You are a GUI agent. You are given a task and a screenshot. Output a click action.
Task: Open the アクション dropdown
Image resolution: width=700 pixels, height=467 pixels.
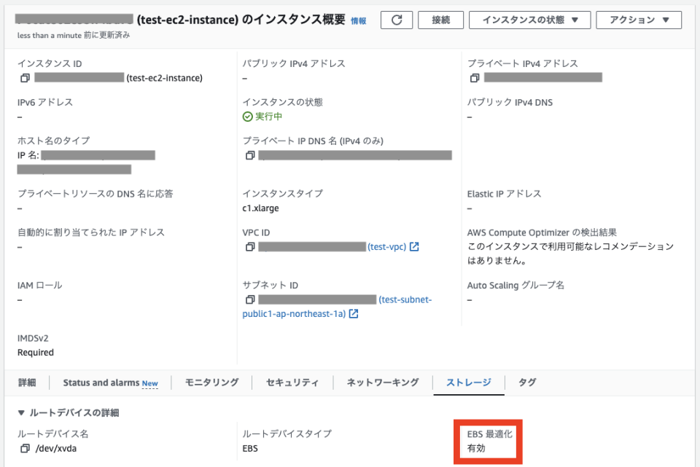tap(639, 20)
